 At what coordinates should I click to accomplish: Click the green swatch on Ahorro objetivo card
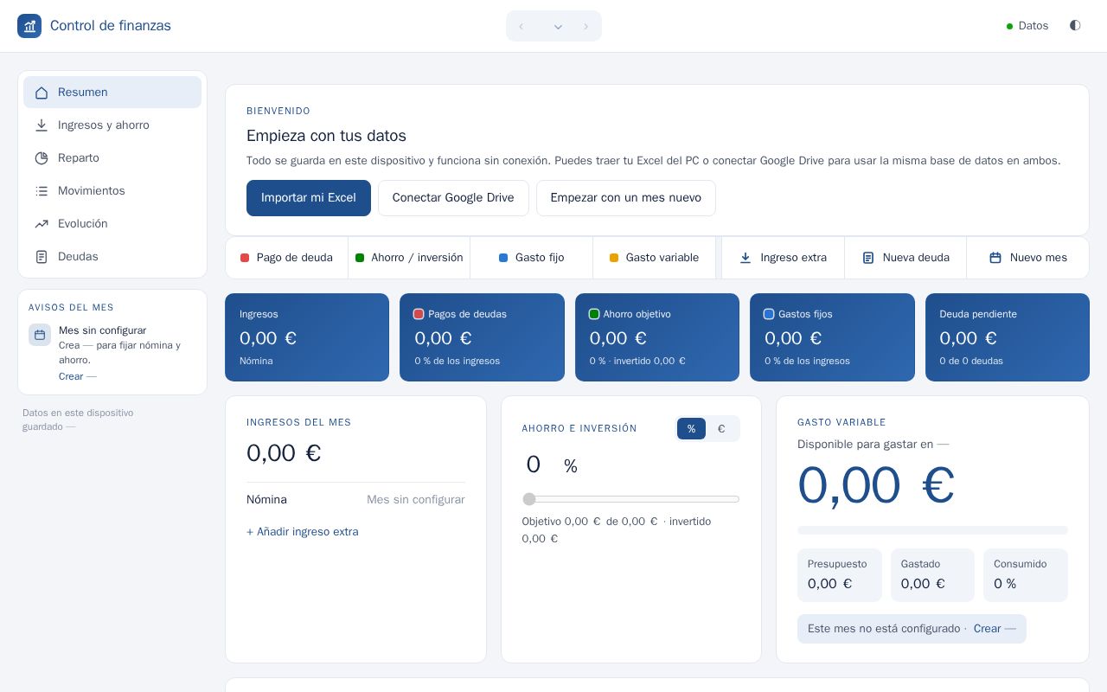(x=594, y=314)
